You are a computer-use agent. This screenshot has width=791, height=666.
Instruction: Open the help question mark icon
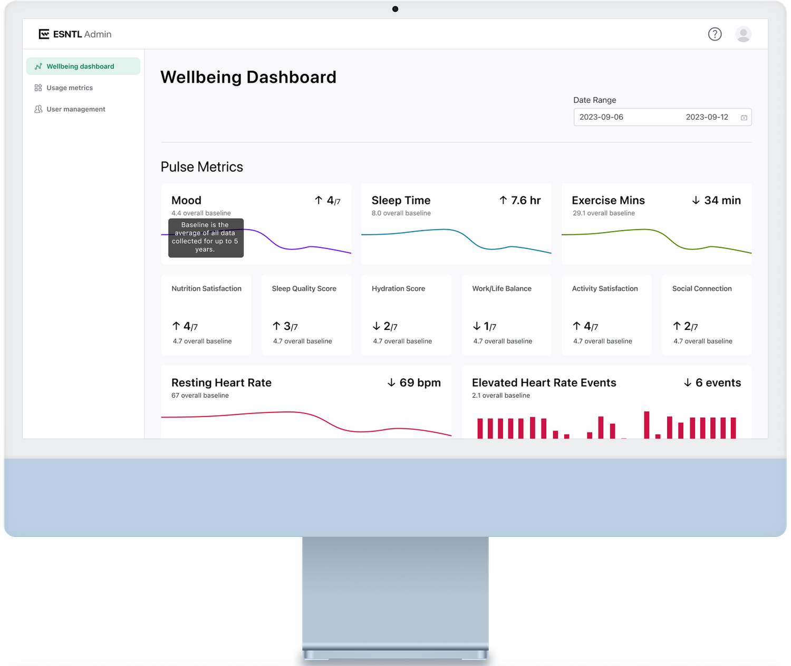(x=715, y=34)
